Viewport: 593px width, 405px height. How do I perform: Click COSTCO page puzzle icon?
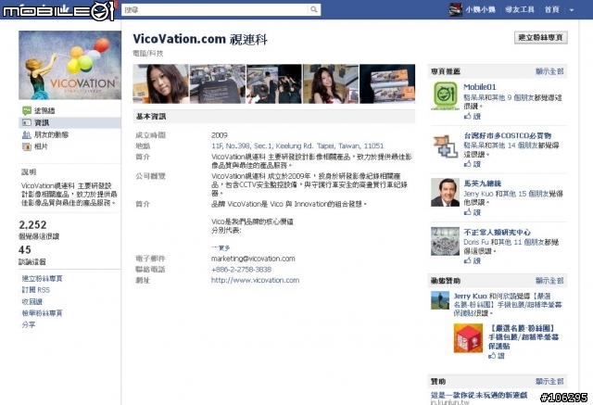point(445,146)
